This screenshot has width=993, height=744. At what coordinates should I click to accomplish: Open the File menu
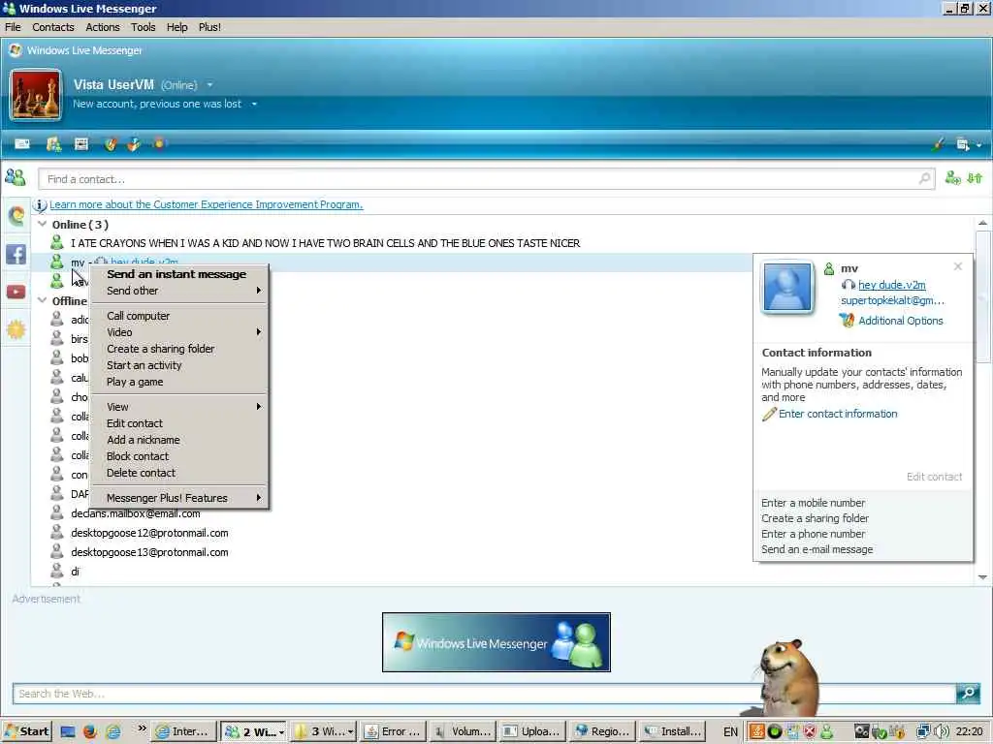pos(13,27)
